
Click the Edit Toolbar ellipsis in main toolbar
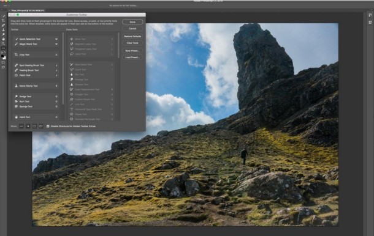[3, 48]
